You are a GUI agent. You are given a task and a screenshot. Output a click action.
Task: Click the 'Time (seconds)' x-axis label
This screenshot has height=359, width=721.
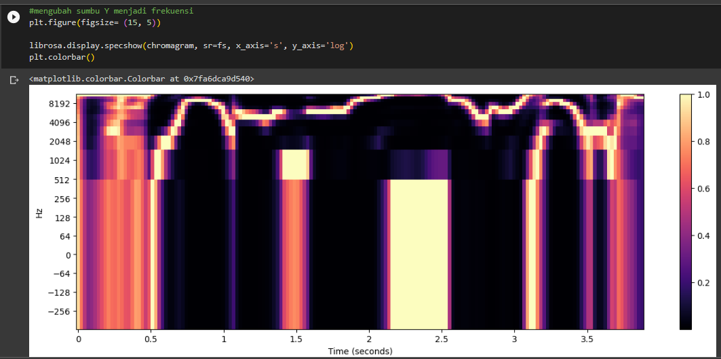tap(360, 351)
